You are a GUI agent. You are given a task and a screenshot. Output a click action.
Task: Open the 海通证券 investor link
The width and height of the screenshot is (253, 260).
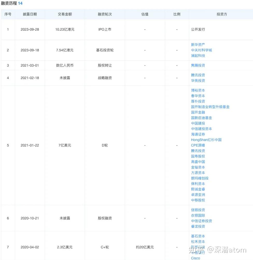coord(198,134)
